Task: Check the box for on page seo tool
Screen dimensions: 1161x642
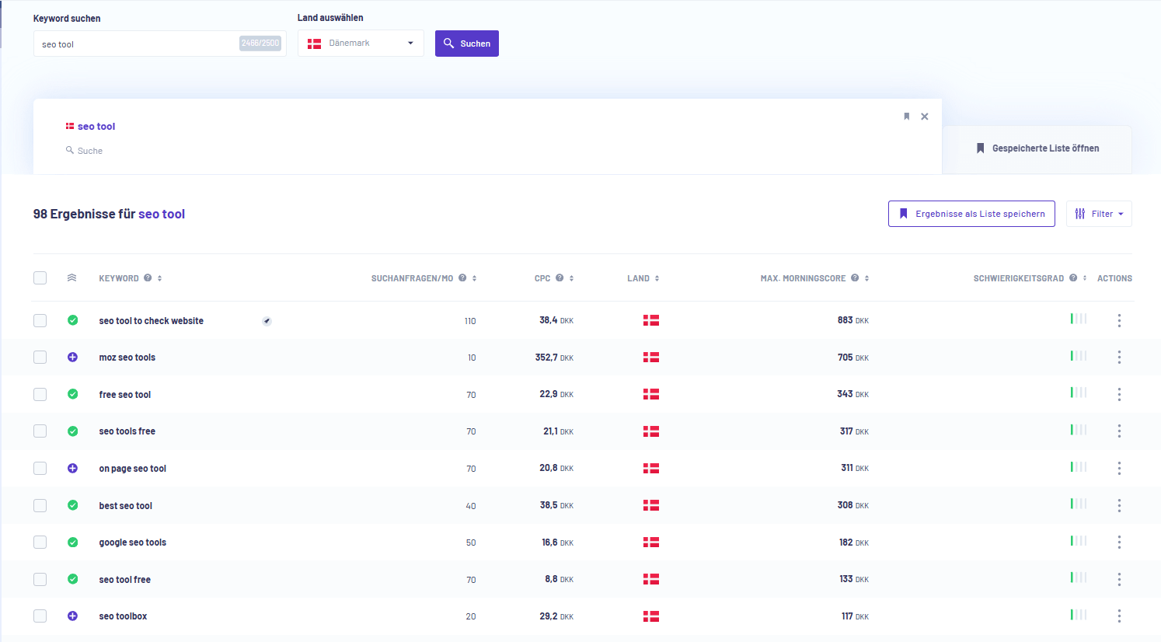Action: [x=40, y=468]
